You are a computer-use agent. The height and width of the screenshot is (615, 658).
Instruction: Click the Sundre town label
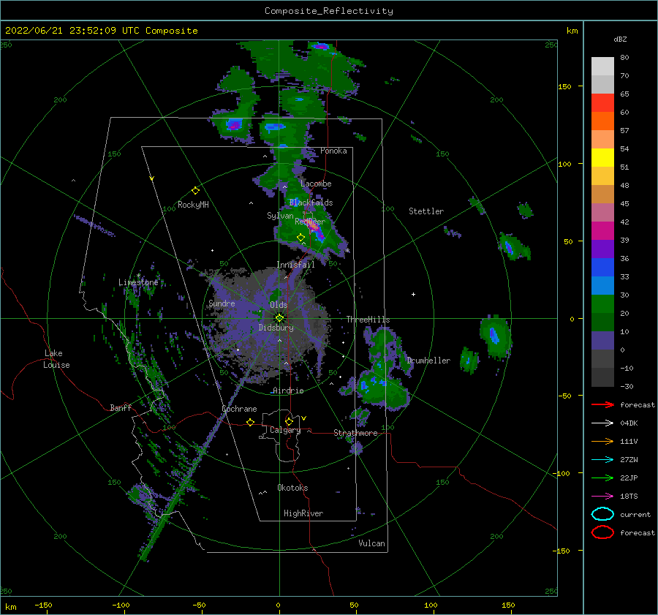[x=222, y=303]
